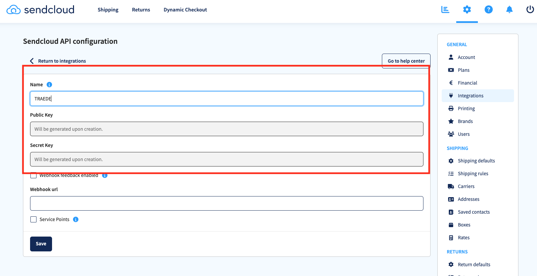Open Return defaults link
This screenshot has height=276, width=537.
474,265
